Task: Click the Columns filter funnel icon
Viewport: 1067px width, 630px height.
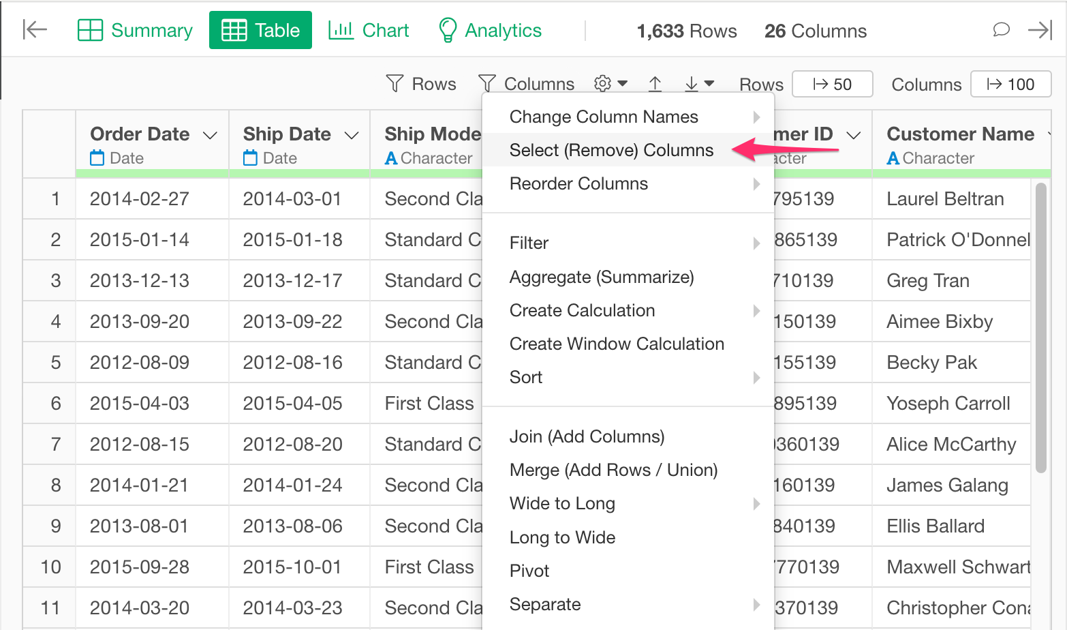Action: click(x=487, y=84)
